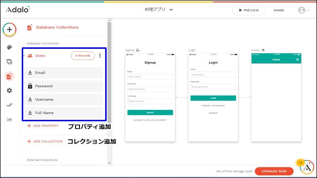Click the PREVIEW button
The width and height of the screenshot is (317, 178).
[x=249, y=10]
